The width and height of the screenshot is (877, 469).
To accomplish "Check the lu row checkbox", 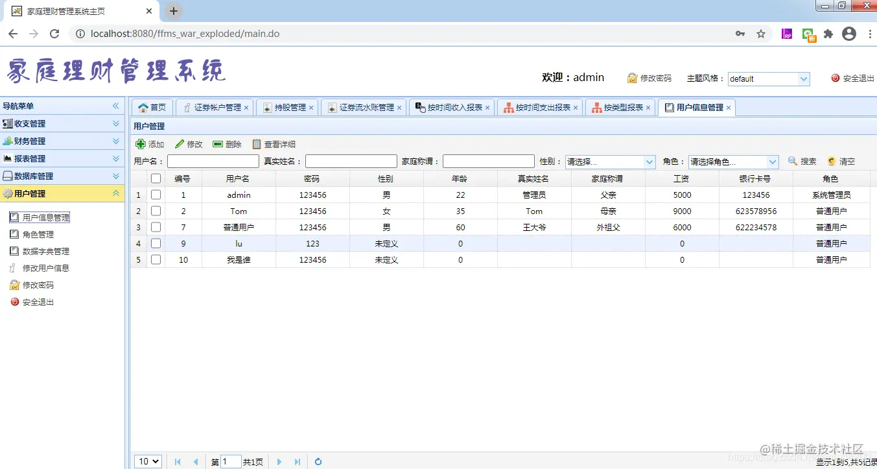I will [156, 243].
